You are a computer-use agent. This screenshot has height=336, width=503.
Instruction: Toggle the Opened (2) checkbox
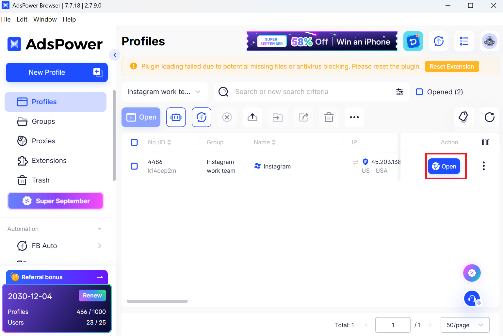coord(419,92)
